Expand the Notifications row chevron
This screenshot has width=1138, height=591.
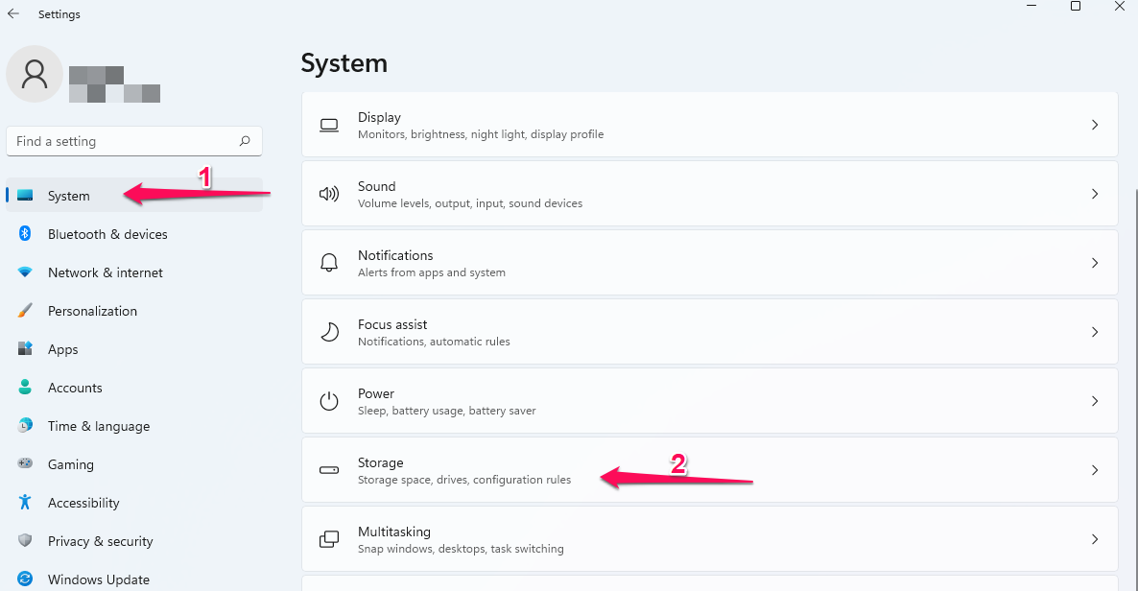click(1095, 263)
